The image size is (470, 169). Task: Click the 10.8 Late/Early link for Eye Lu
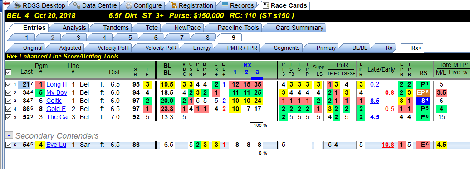pos(387,145)
